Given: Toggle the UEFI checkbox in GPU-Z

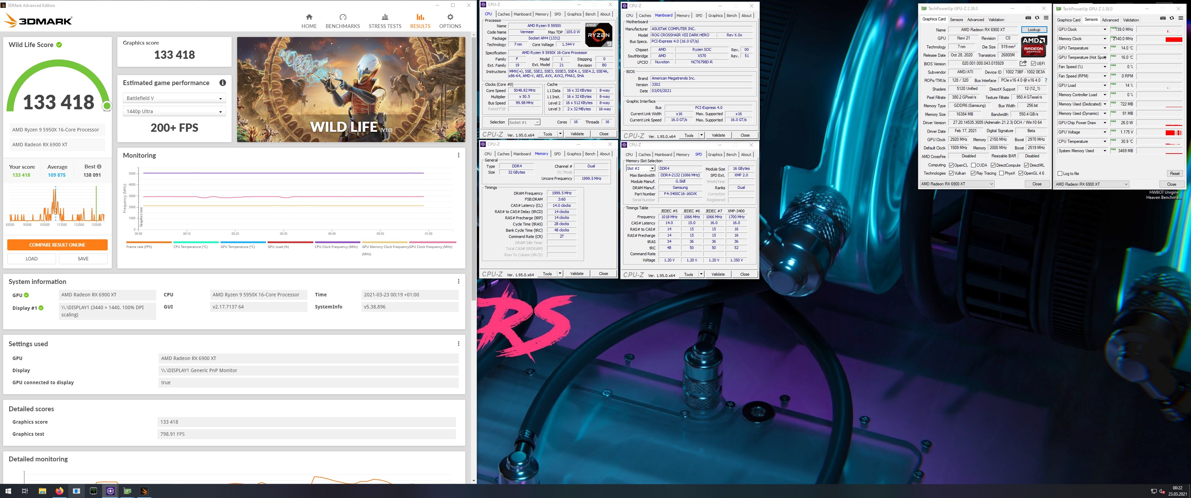Looking at the screenshot, I should (x=1033, y=64).
